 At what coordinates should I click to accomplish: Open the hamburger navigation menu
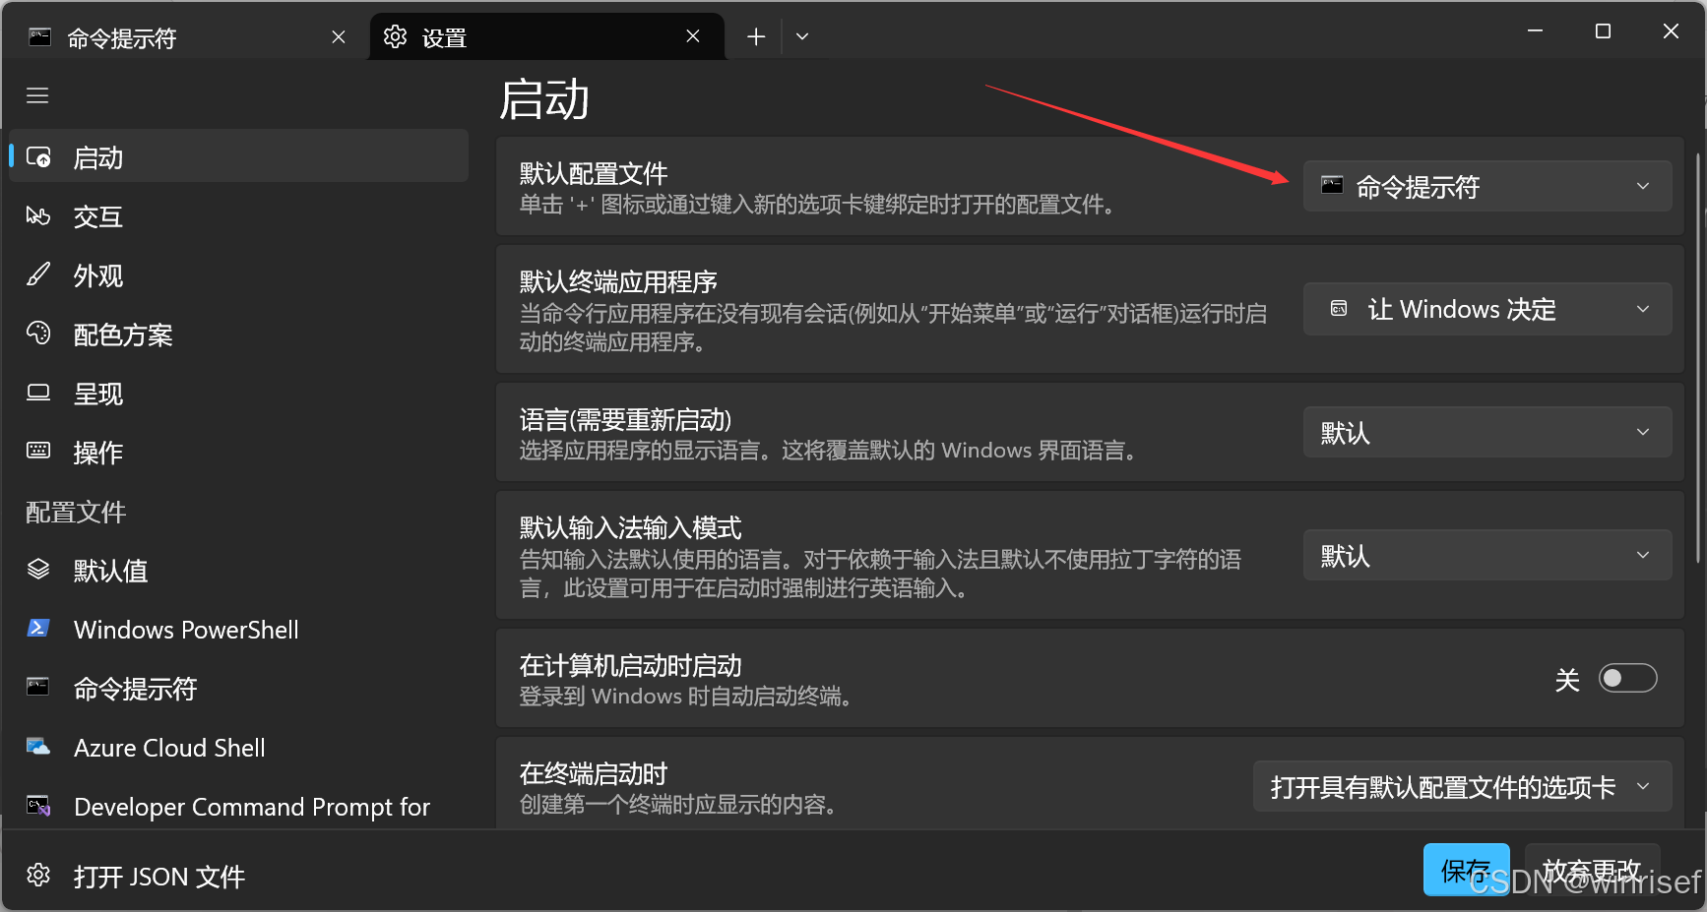pyautogui.click(x=37, y=95)
